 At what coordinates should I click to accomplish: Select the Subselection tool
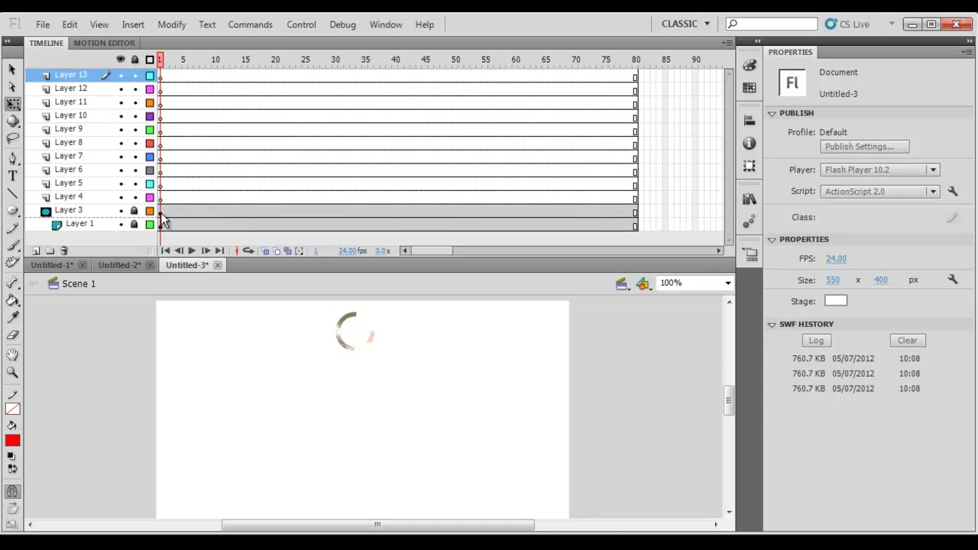pos(12,87)
